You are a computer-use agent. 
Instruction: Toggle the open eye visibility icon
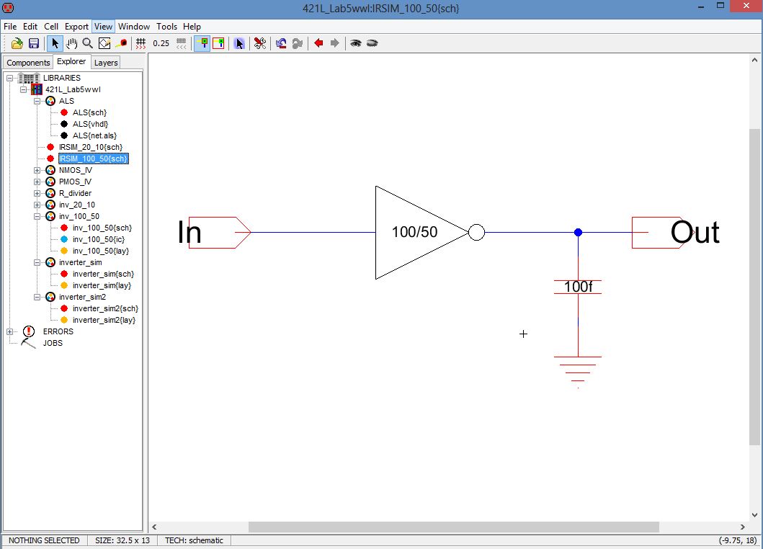(x=356, y=43)
